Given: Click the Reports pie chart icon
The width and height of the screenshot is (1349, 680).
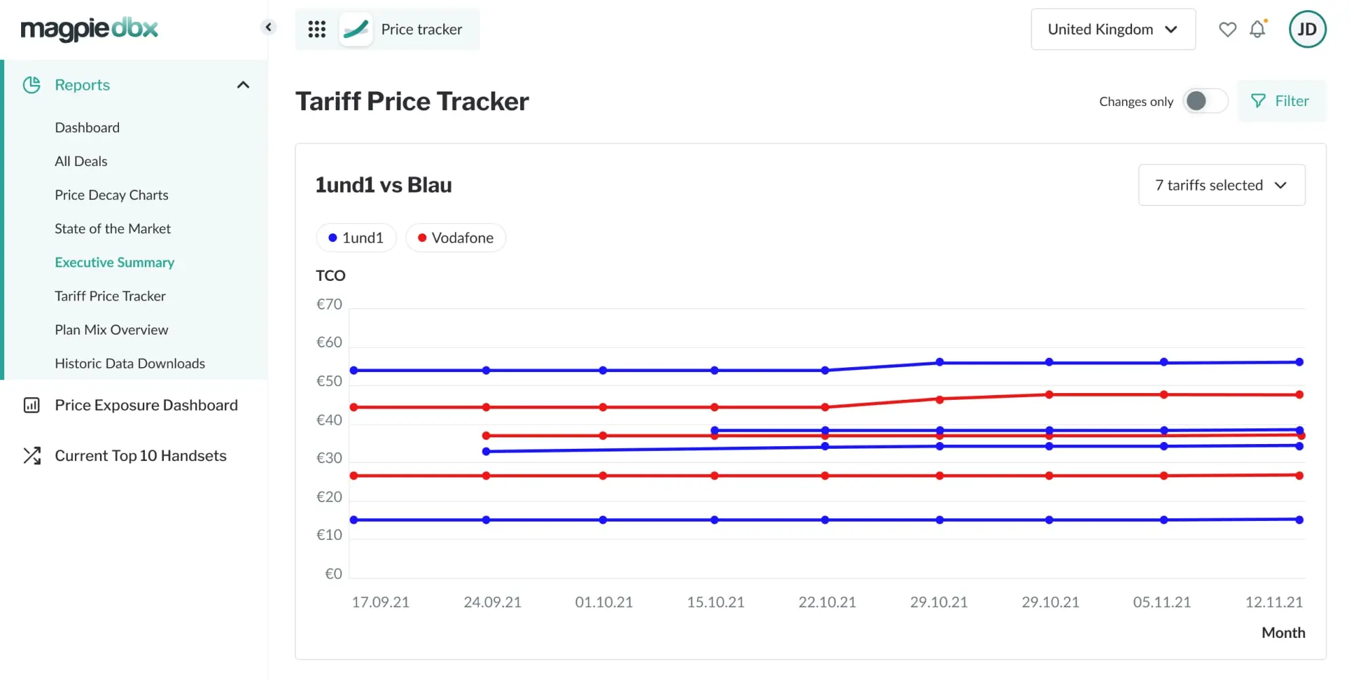Looking at the screenshot, I should (32, 85).
